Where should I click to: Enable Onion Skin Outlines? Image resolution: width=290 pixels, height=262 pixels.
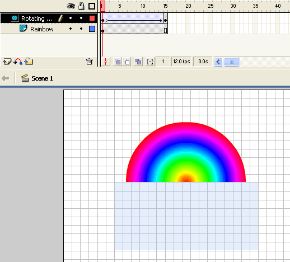127,62
